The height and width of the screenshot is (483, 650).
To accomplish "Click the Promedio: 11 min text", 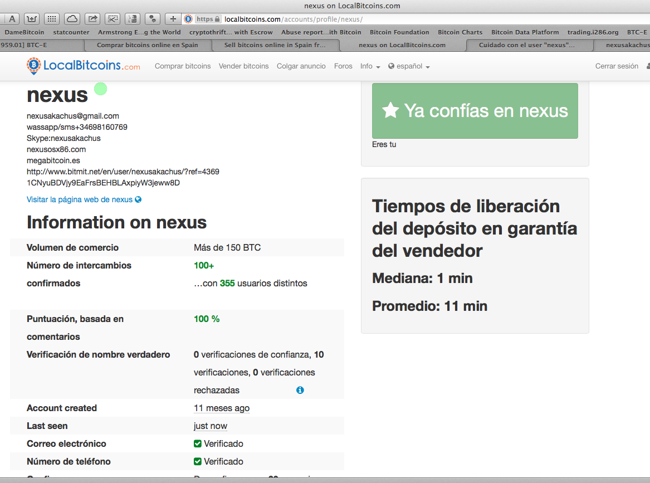I will pyautogui.click(x=430, y=306).
